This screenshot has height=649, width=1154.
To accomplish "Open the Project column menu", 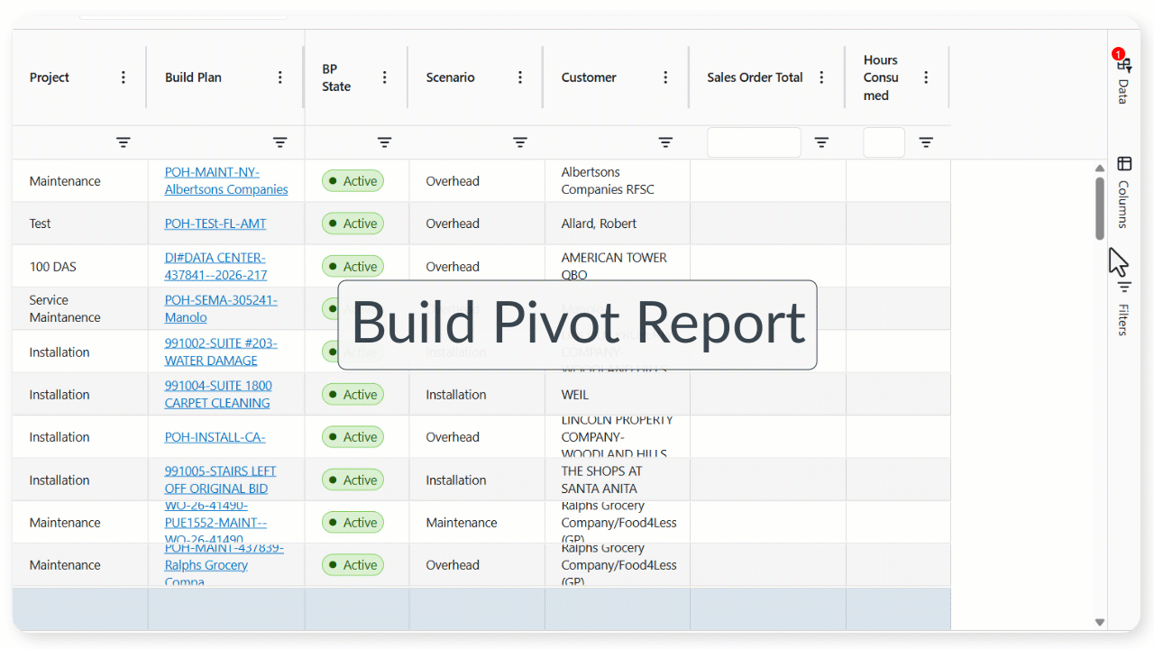I will tap(124, 78).
